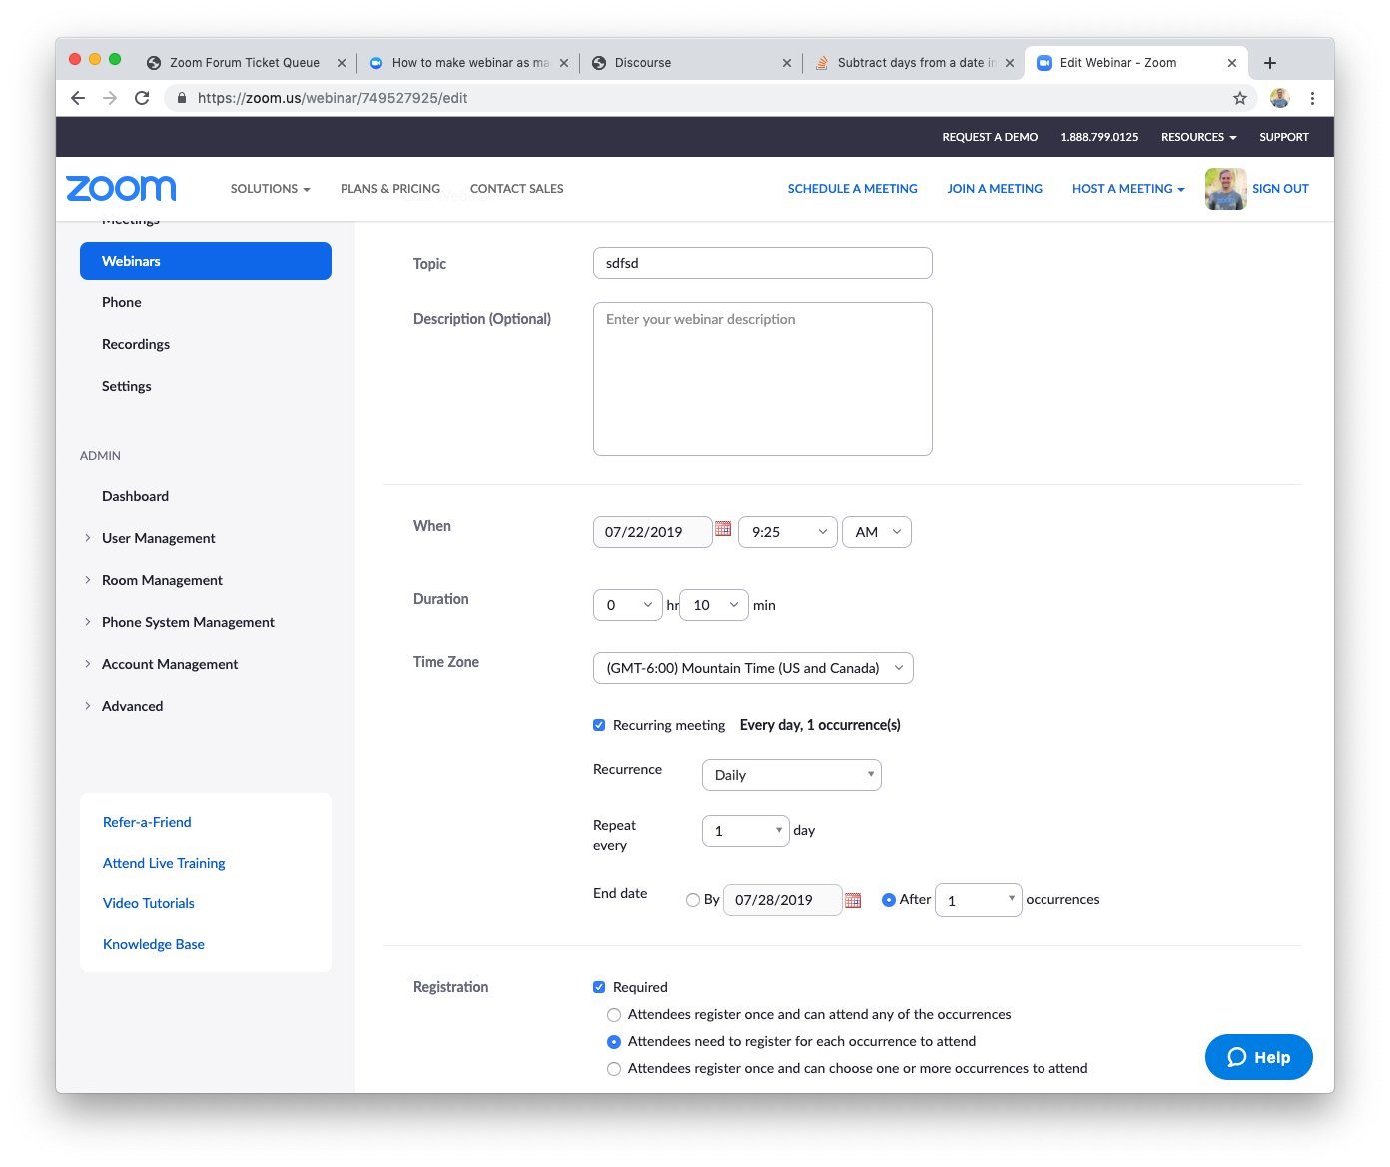Open the AM/PM dropdown
The width and height of the screenshot is (1390, 1167).
[877, 532]
